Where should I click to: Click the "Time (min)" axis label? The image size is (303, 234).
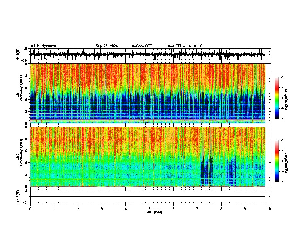pyautogui.click(x=153, y=212)
